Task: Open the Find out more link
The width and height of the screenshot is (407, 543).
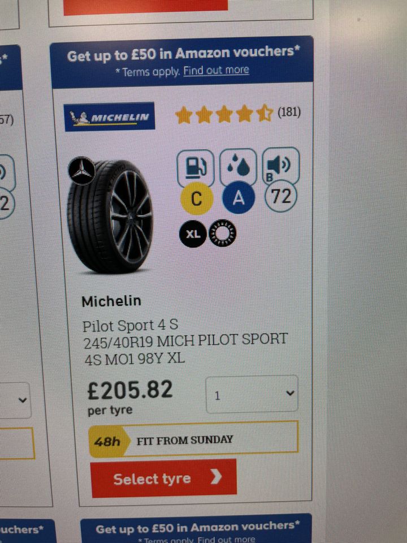Action: [x=216, y=70]
